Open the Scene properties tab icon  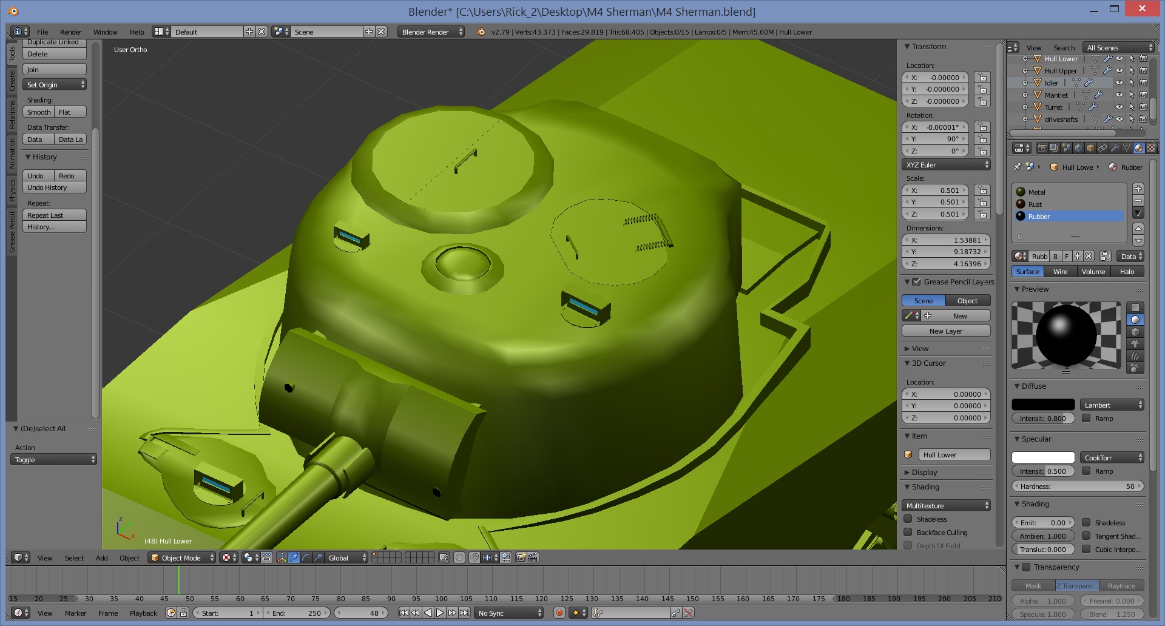(x=1067, y=148)
